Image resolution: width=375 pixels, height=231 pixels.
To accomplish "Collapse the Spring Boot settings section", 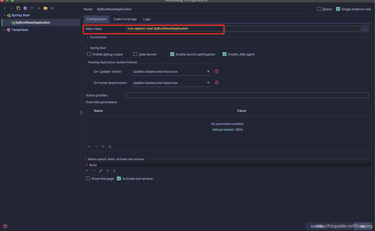I will 87,48.
